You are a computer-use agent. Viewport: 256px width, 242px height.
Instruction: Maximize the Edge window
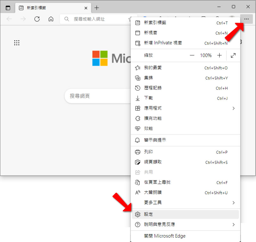pyautogui.click(x=234, y=7)
